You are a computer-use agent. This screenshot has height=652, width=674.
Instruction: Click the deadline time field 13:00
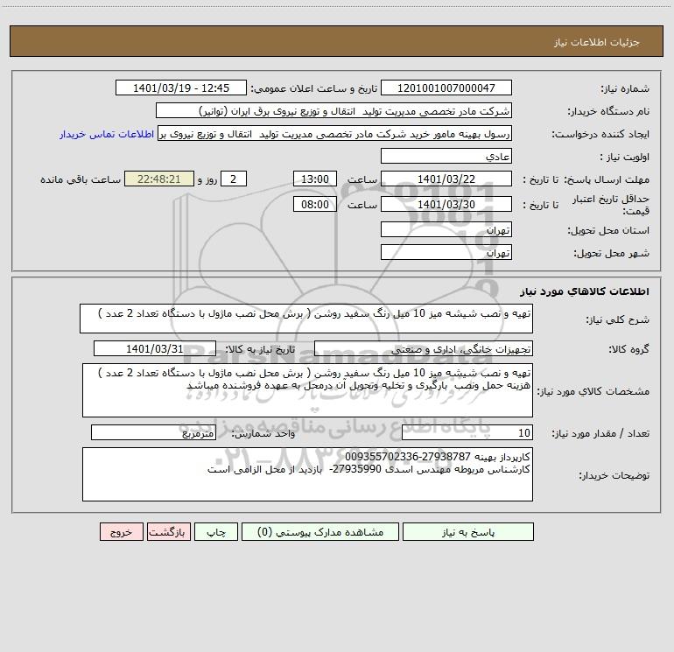coord(314,179)
